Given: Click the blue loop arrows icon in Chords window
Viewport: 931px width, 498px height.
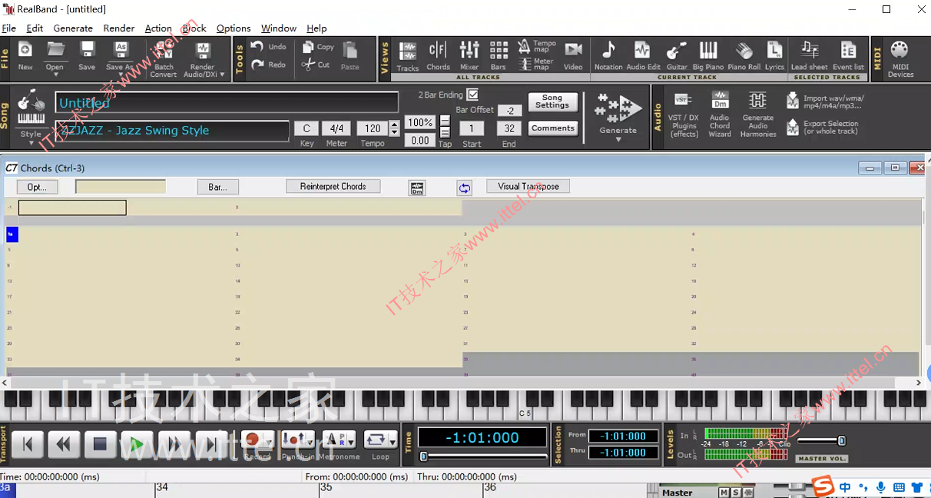Looking at the screenshot, I should click(464, 188).
